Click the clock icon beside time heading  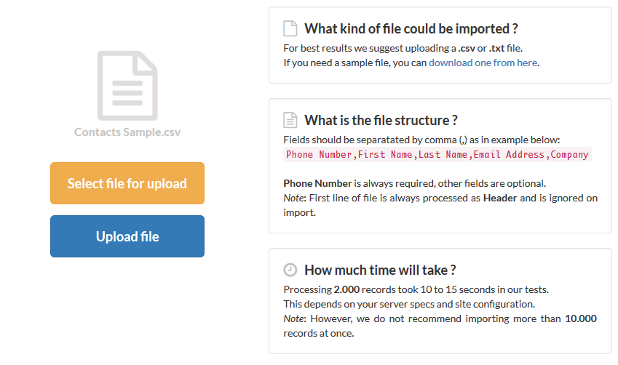(290, 270)
